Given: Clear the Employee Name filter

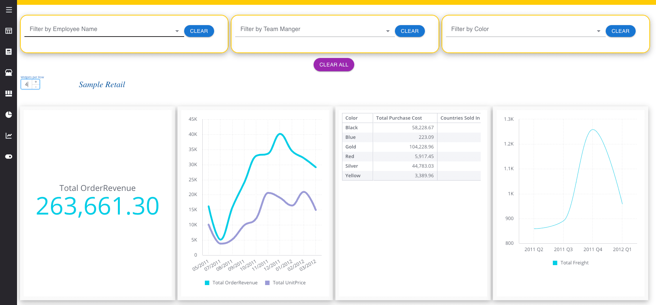Looking at the screenshot, I should coord(199,31).
